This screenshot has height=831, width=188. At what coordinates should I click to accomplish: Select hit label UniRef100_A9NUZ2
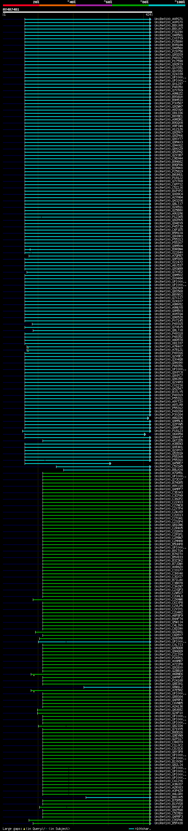pos(169,93)
